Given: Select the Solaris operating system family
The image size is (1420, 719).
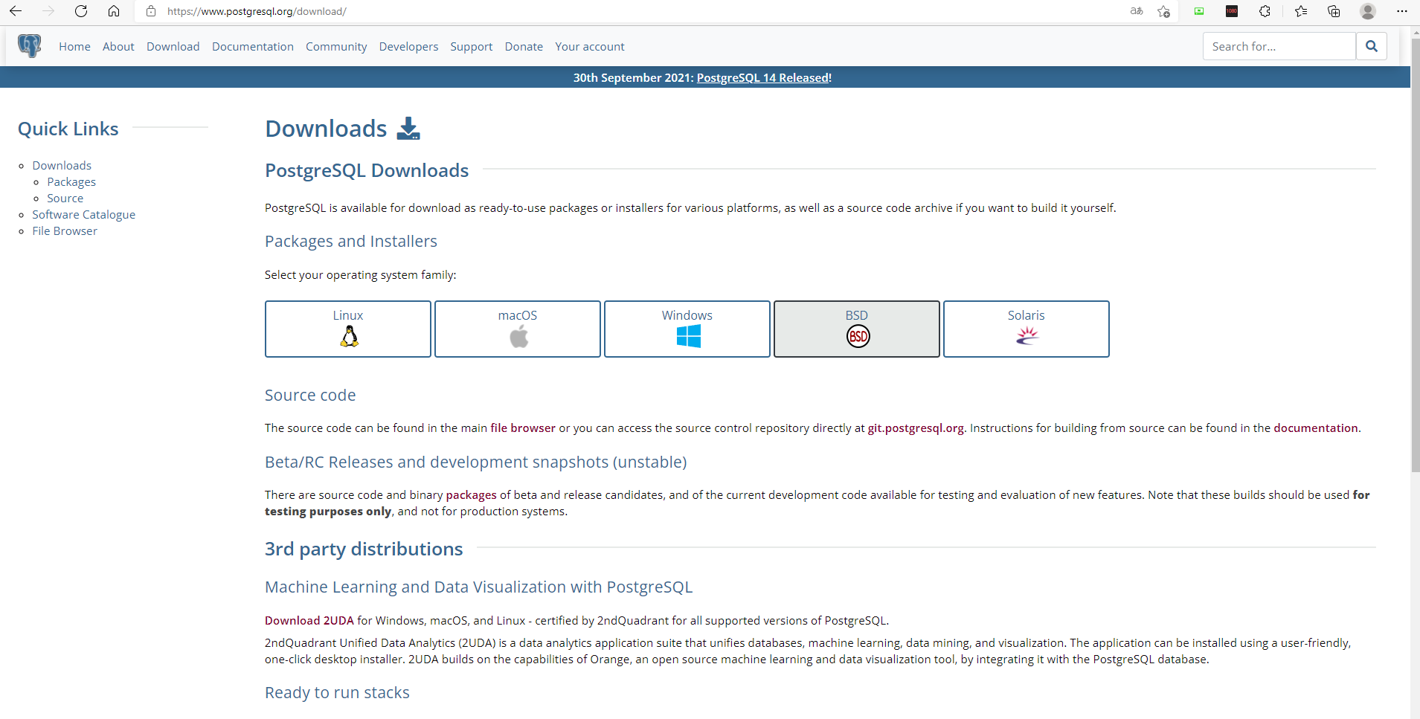Looking at the screenshot, I should pos(1027,329).
